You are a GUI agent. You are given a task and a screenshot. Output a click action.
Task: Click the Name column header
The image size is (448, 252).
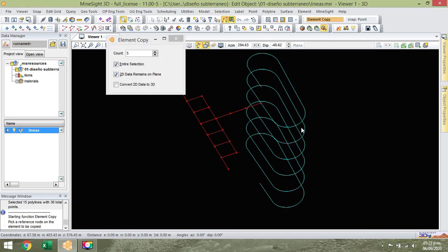tap(34, 123)
